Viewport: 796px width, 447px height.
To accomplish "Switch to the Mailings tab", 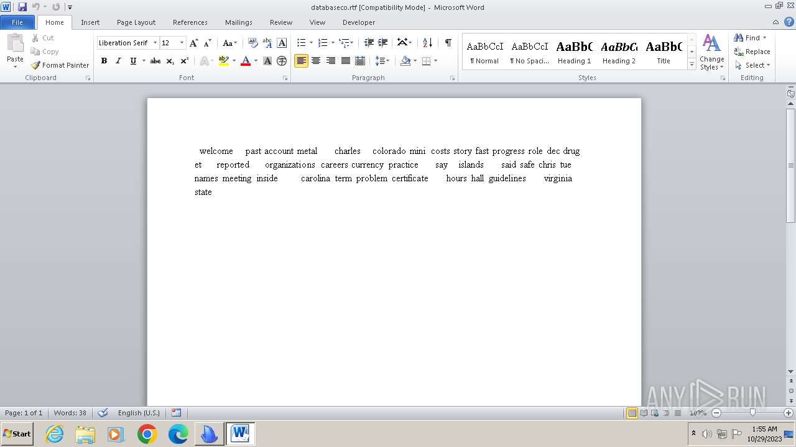I will tap(239, 22).
